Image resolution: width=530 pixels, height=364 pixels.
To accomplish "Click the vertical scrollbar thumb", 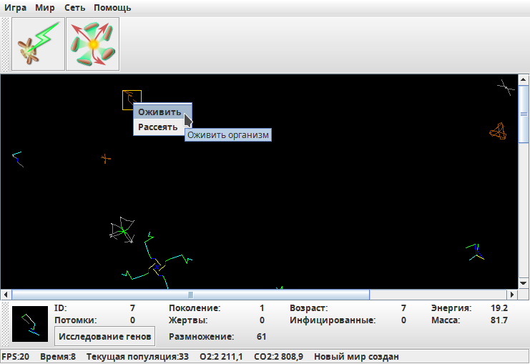I will pyautogui.click(x=524, y=114).
